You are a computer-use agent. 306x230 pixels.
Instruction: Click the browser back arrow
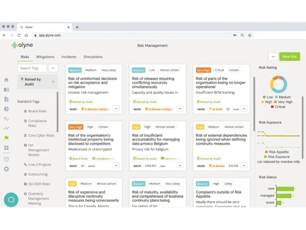(4, 35)
